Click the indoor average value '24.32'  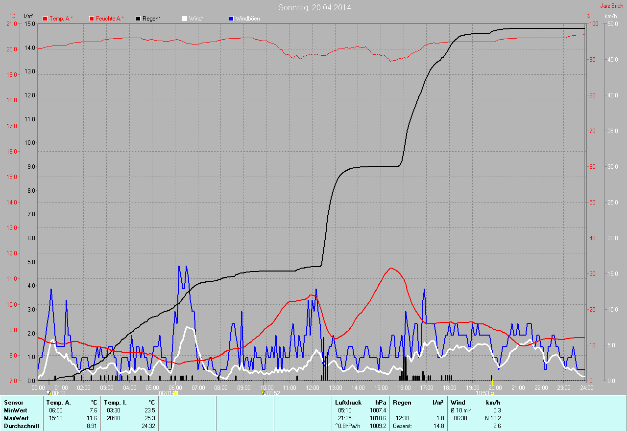coord(148,426)
